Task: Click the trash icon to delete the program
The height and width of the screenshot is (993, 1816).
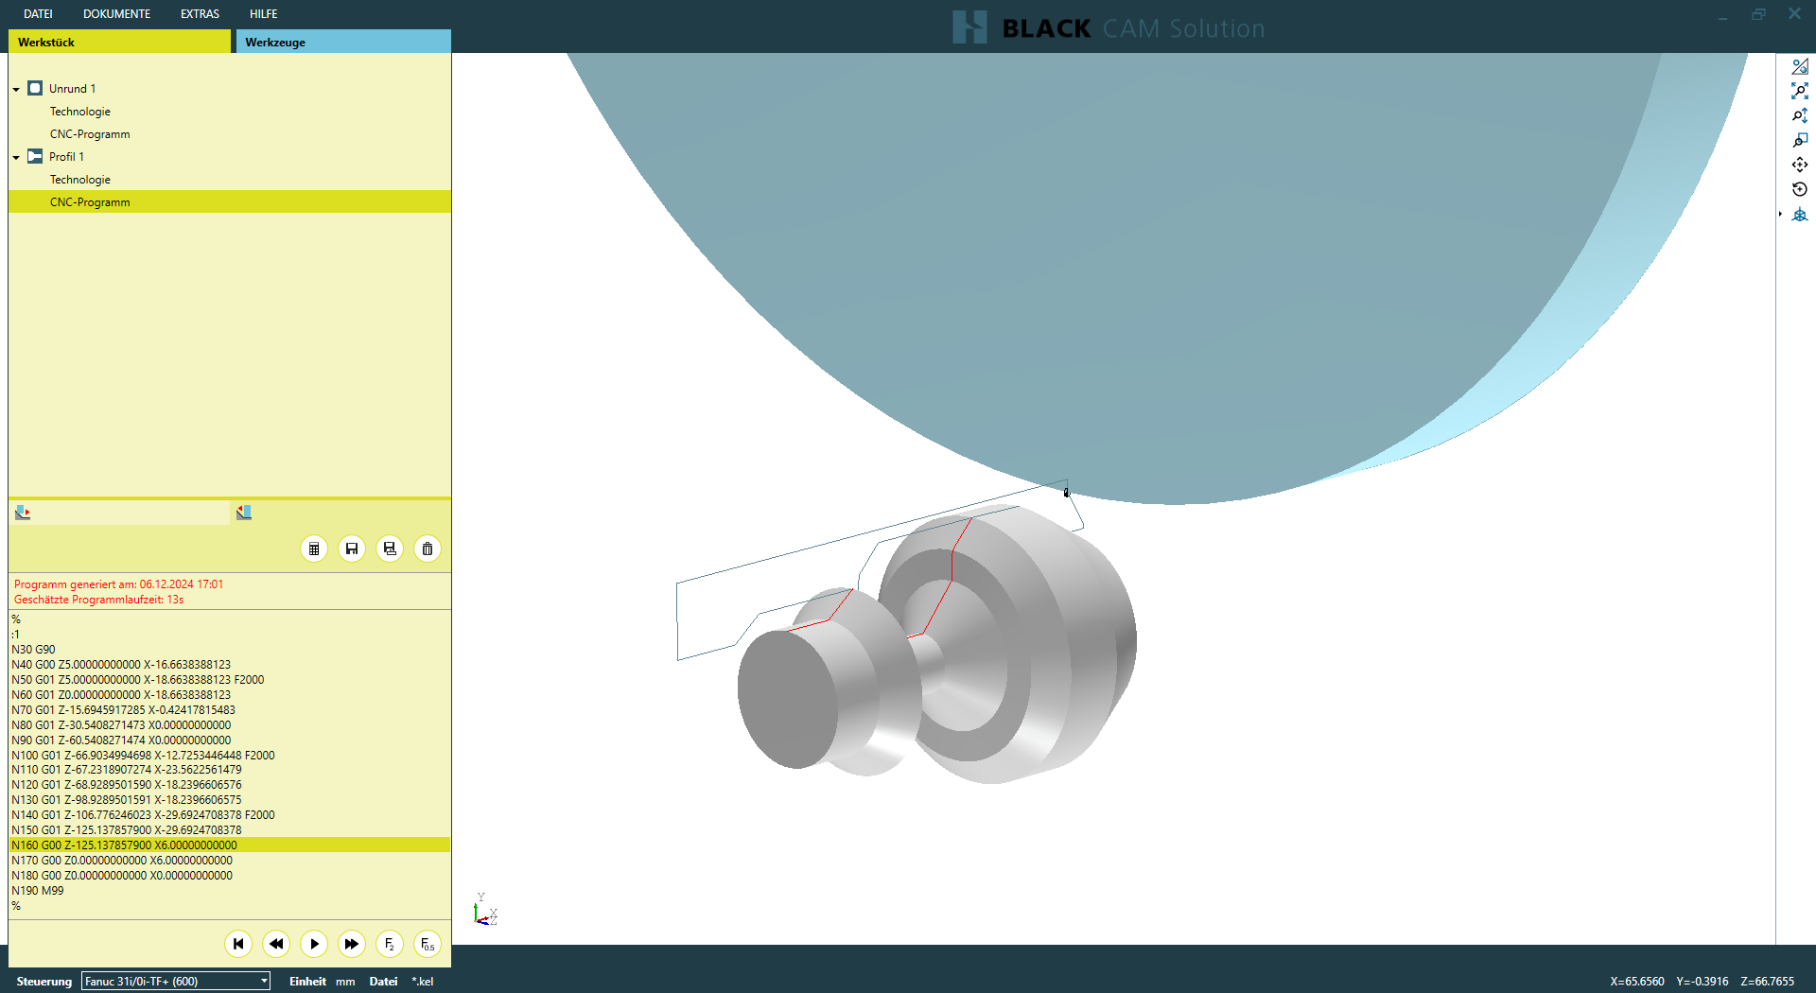Action: 428,549
